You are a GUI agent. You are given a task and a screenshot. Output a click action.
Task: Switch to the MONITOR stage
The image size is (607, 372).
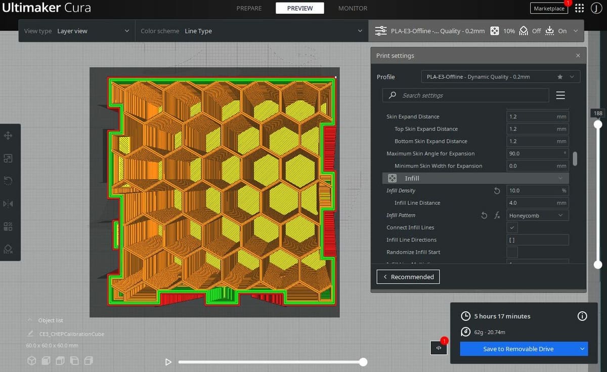click(x=353, y=8)
